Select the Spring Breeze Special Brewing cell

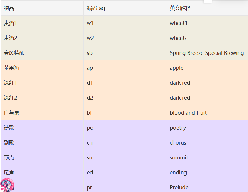point(207,53)
